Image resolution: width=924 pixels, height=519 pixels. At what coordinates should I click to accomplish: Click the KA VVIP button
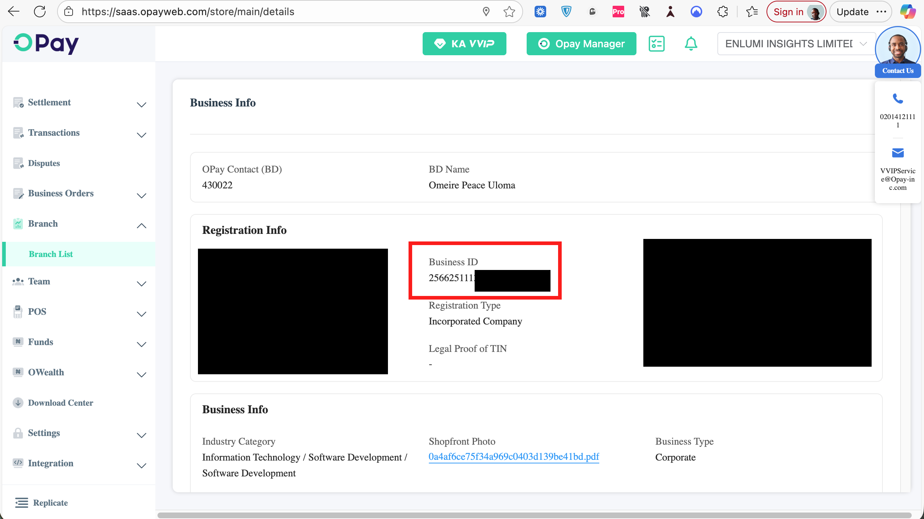click(x=464, y=44)
